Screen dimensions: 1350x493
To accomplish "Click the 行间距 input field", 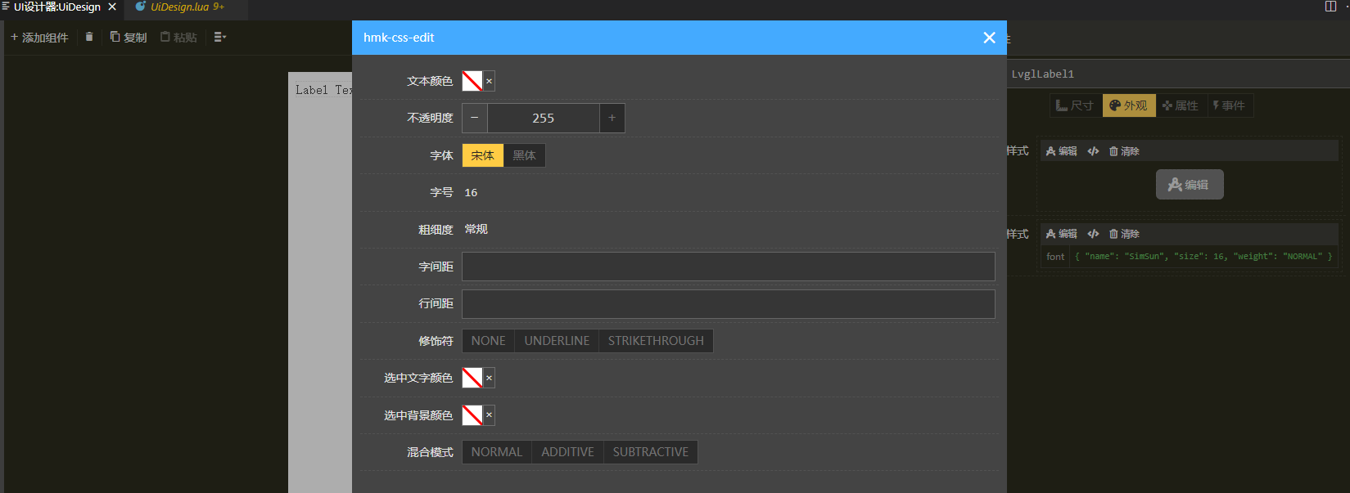I will click(729, 304).
